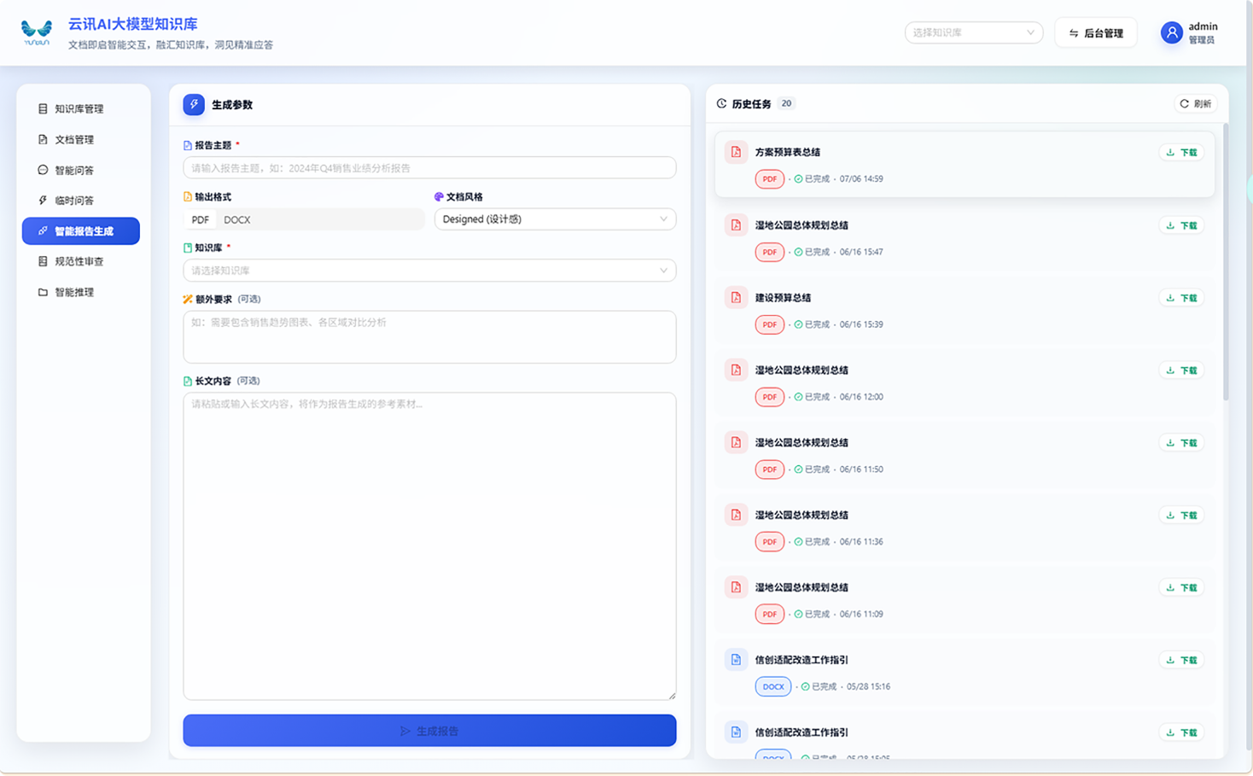Select DOCX output format
The width and height of the screenshot is (1253, 776).
237,219
